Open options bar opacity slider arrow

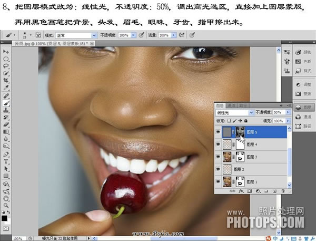point(133,35)
